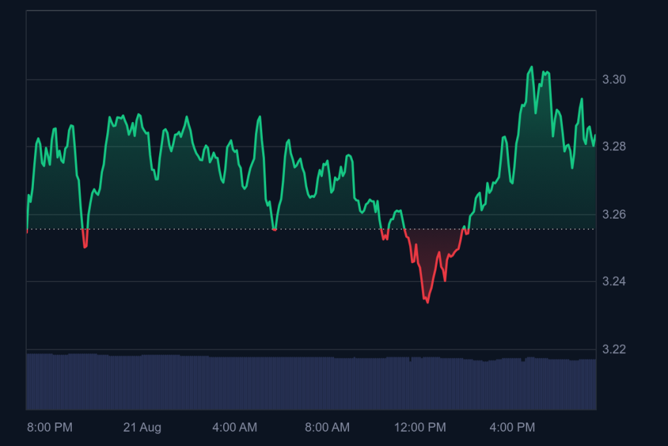Select the 3.24 price axis label
The width and height of the screenshot is (668, 446).
[614, 281]
